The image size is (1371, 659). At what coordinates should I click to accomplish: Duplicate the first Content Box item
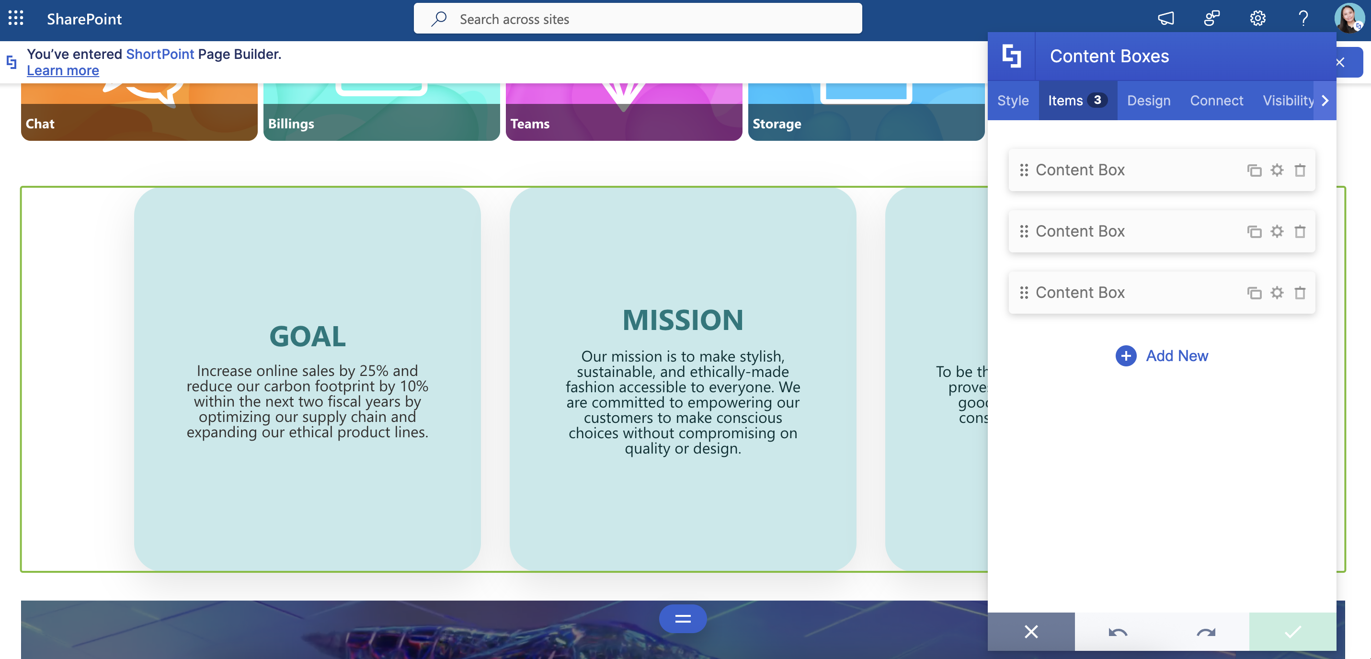[1254, 170]
